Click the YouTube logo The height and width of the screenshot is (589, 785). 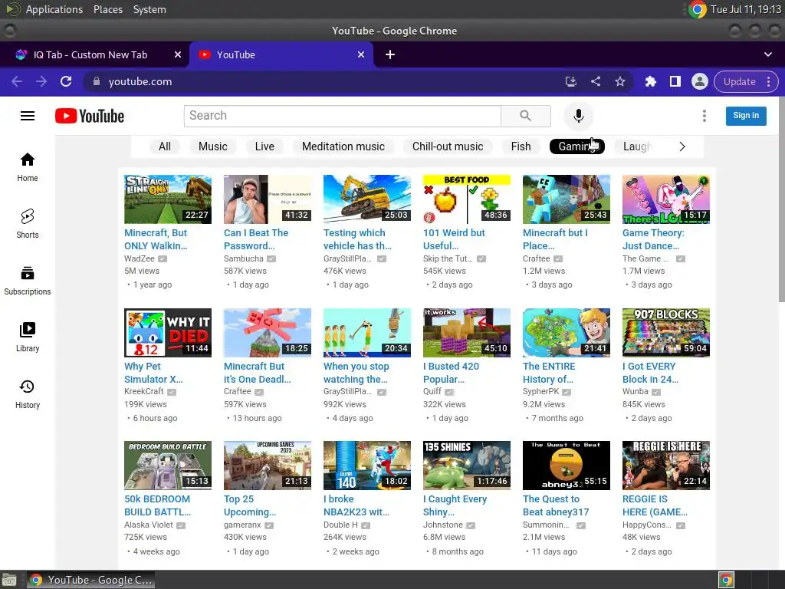(x=90, y=116)
